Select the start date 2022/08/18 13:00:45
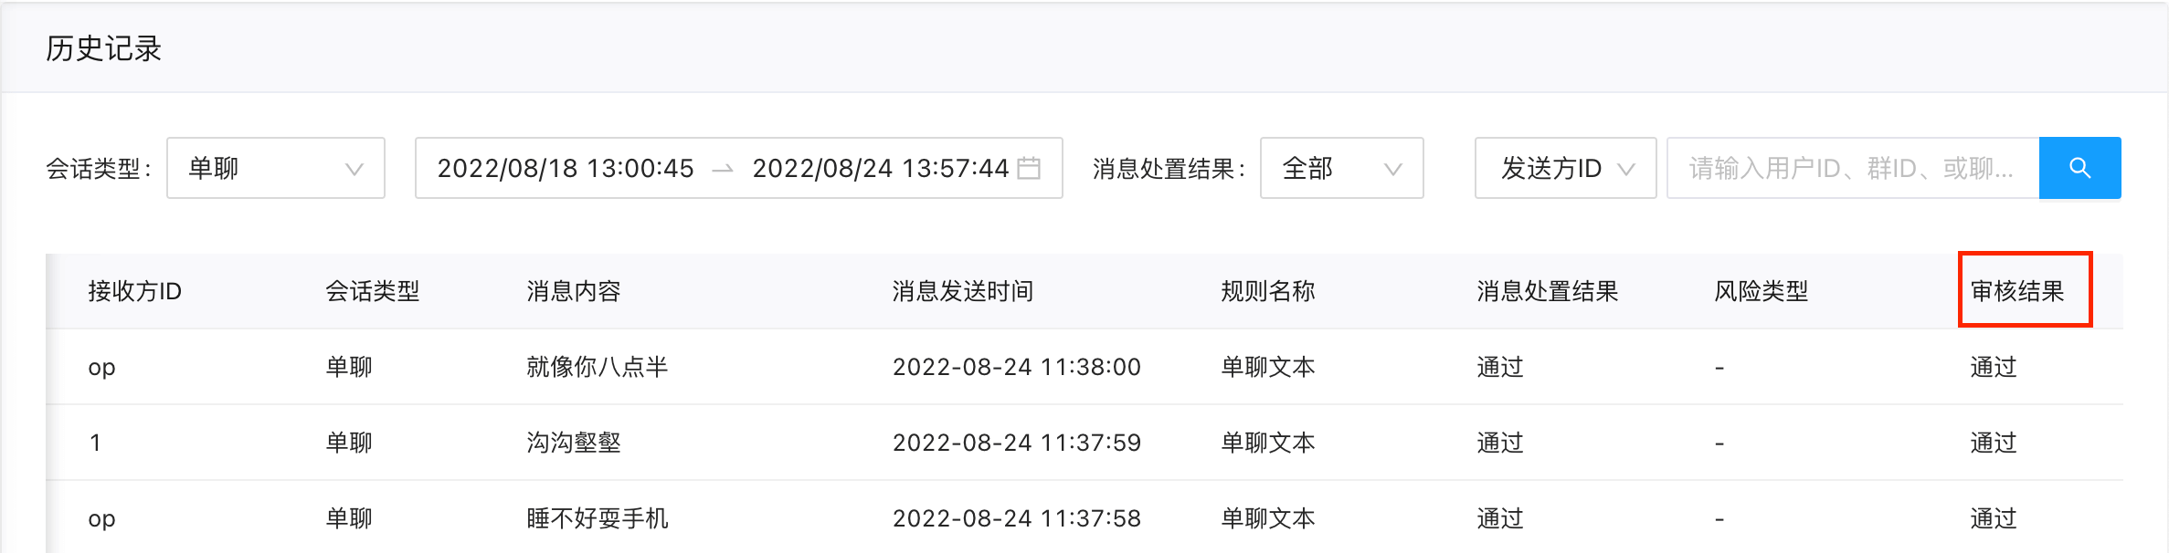Viewport: 2169px width, 553px height. pyautogui.click(x=566, y=168)
